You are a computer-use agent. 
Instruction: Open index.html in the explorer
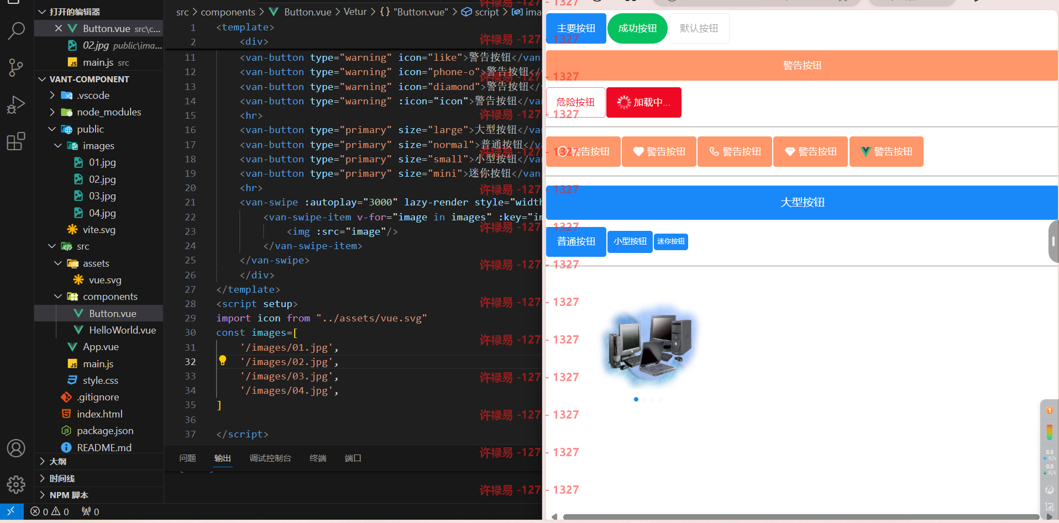pos(99,414)
